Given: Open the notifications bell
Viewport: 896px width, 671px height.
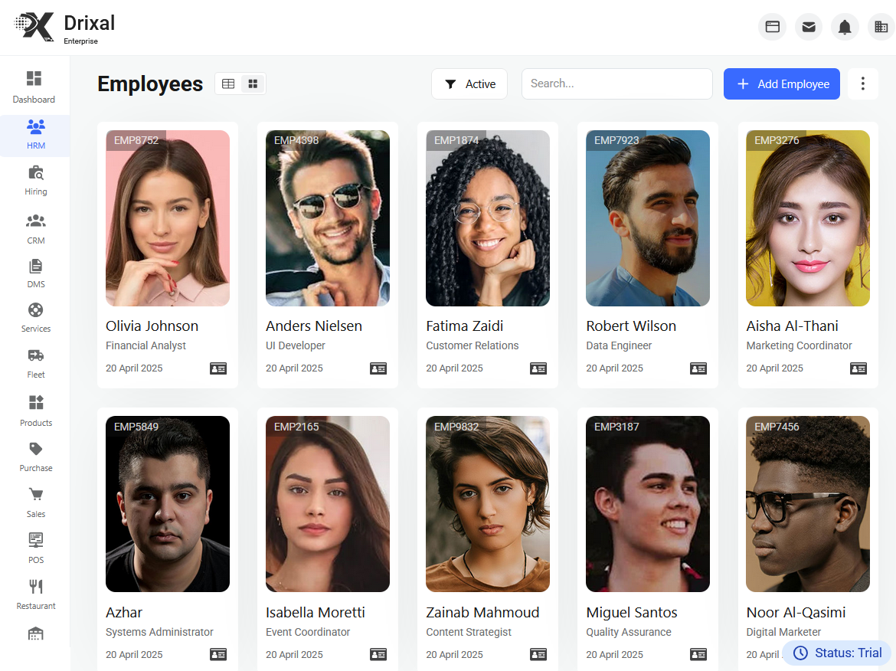Looking at the screenshot, I should pos(845,27).
